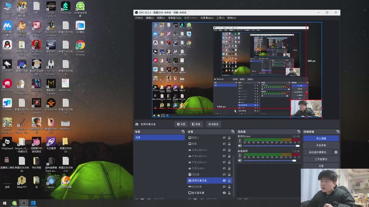This screenshot has height=207, width=369.
Task: Show the 浏览器 source
Action: click(224, 174)
